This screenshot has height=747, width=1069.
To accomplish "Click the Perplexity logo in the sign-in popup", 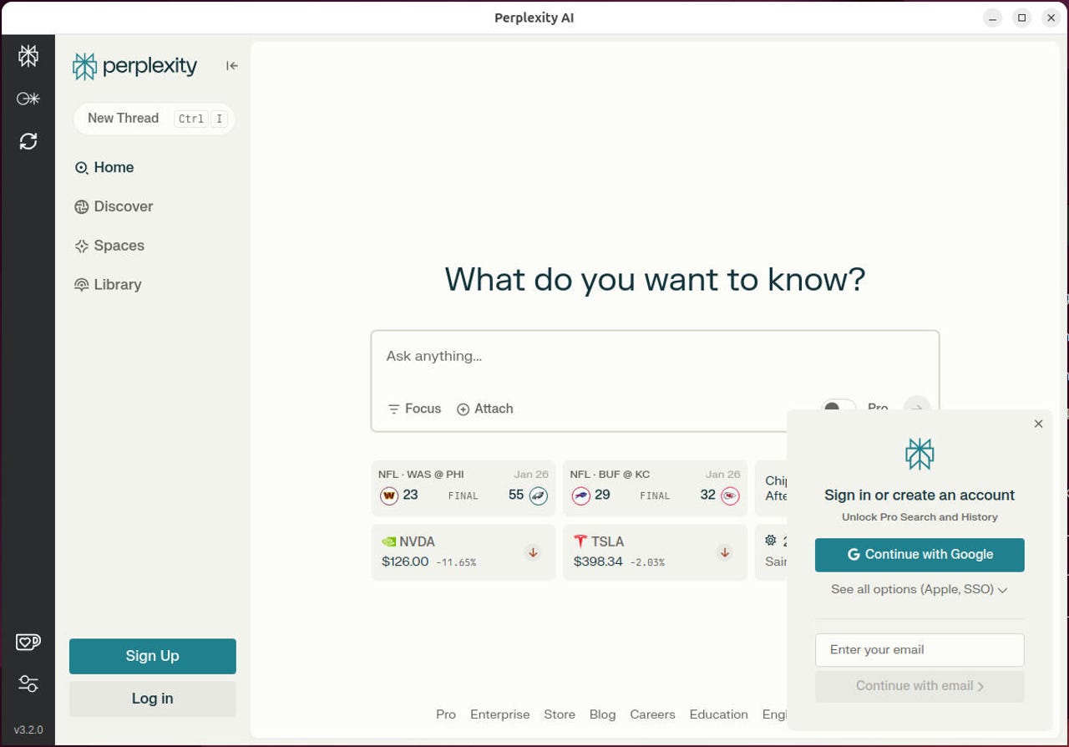I will (x=920, y=455).
